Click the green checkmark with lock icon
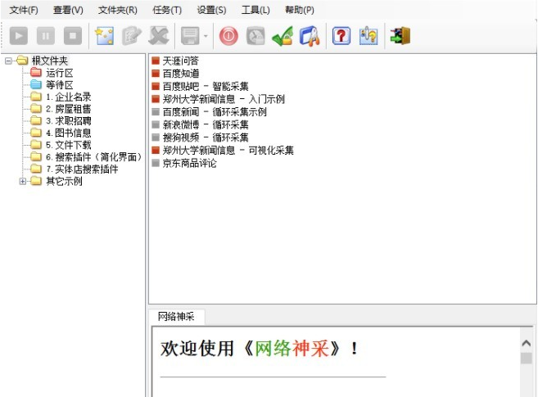Image resolution: width=538 pixels, height=397 pixels. coord(283,36)
